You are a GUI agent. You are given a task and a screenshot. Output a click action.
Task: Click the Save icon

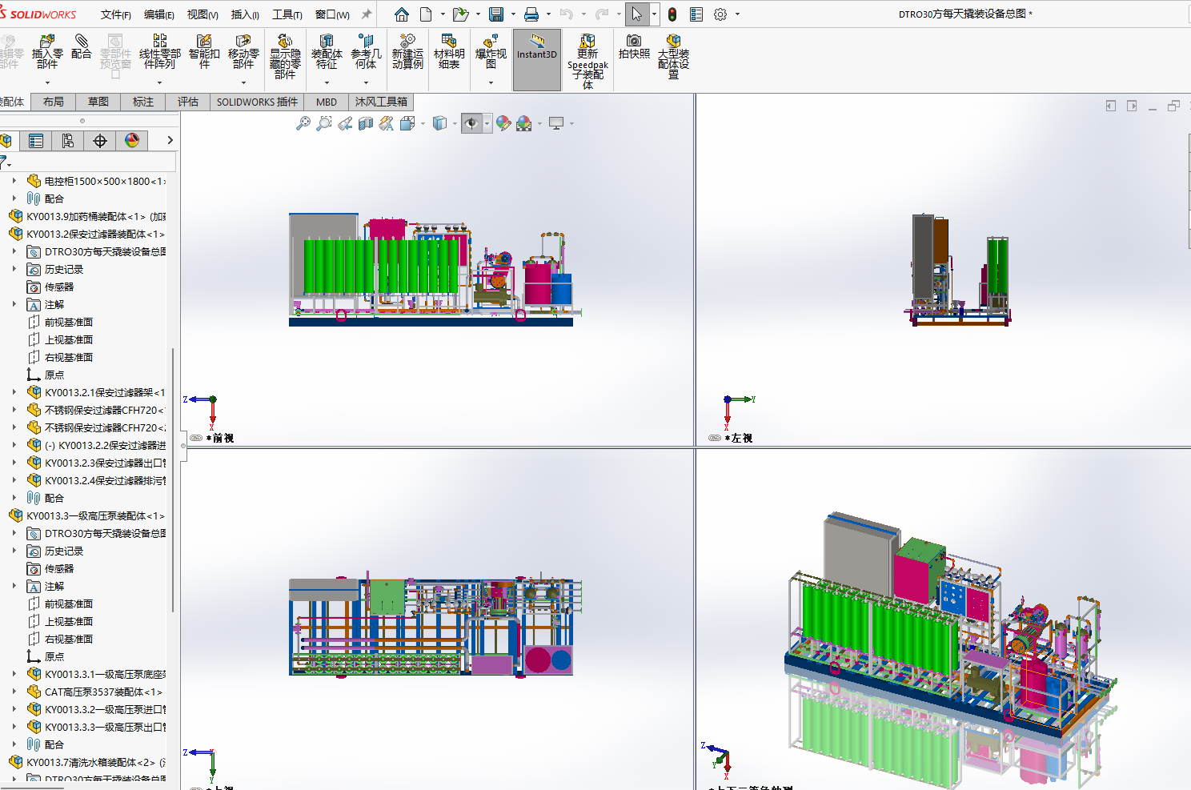[496, 14]
